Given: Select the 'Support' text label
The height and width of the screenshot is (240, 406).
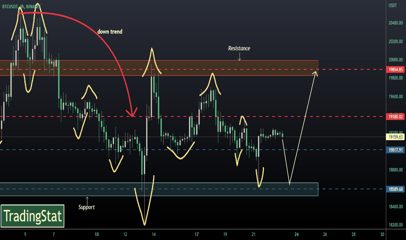Looking at the screenshot, I should point(87,207).
